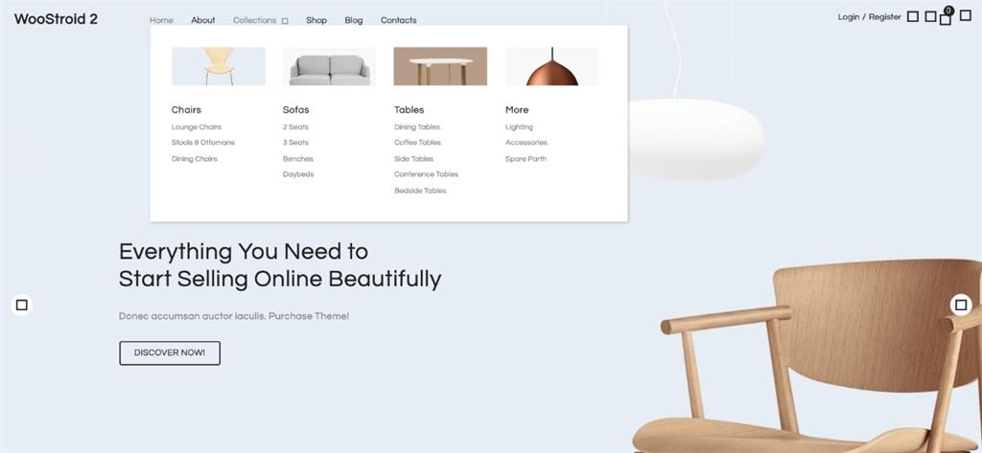The image size is (982, 453).
Task: Click the DISCOVER NOW! button
Action: tap(170, 352)
